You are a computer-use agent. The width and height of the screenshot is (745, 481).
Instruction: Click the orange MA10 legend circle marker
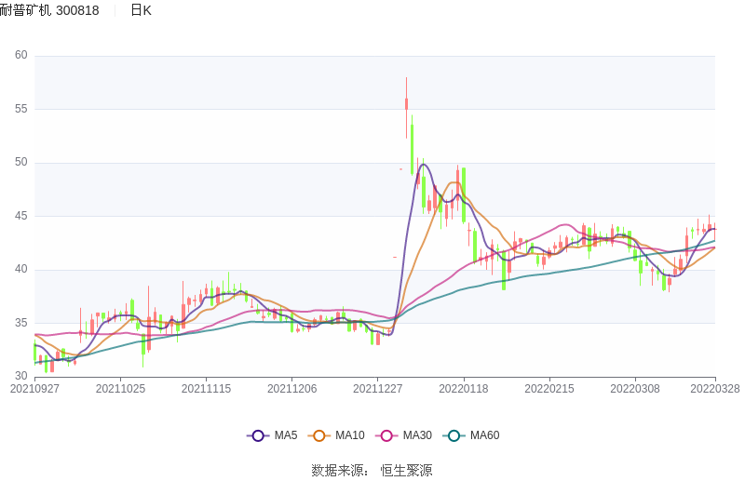coord(319,435)
